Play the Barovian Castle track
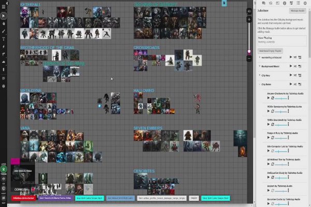 click(x=268, y=203)
